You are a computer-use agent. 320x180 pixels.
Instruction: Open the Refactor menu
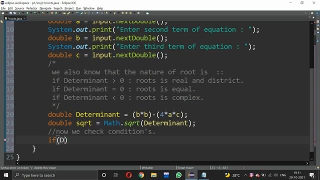[32, 8]
